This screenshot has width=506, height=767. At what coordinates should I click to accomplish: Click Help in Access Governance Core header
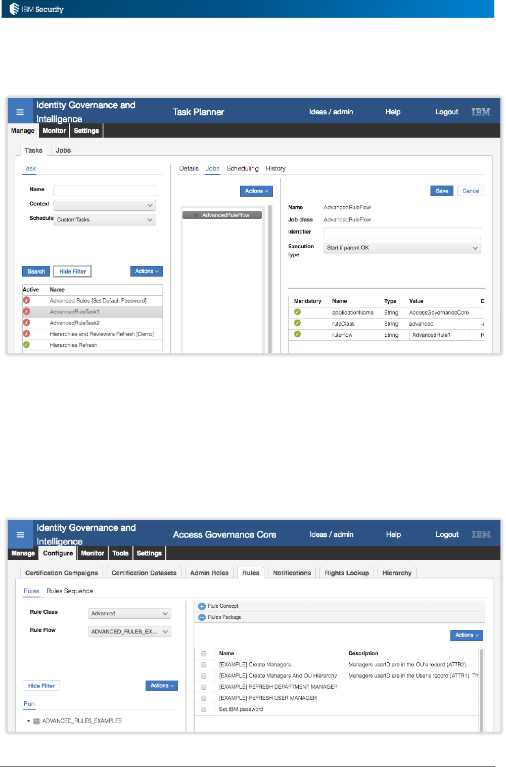[394, 534]
